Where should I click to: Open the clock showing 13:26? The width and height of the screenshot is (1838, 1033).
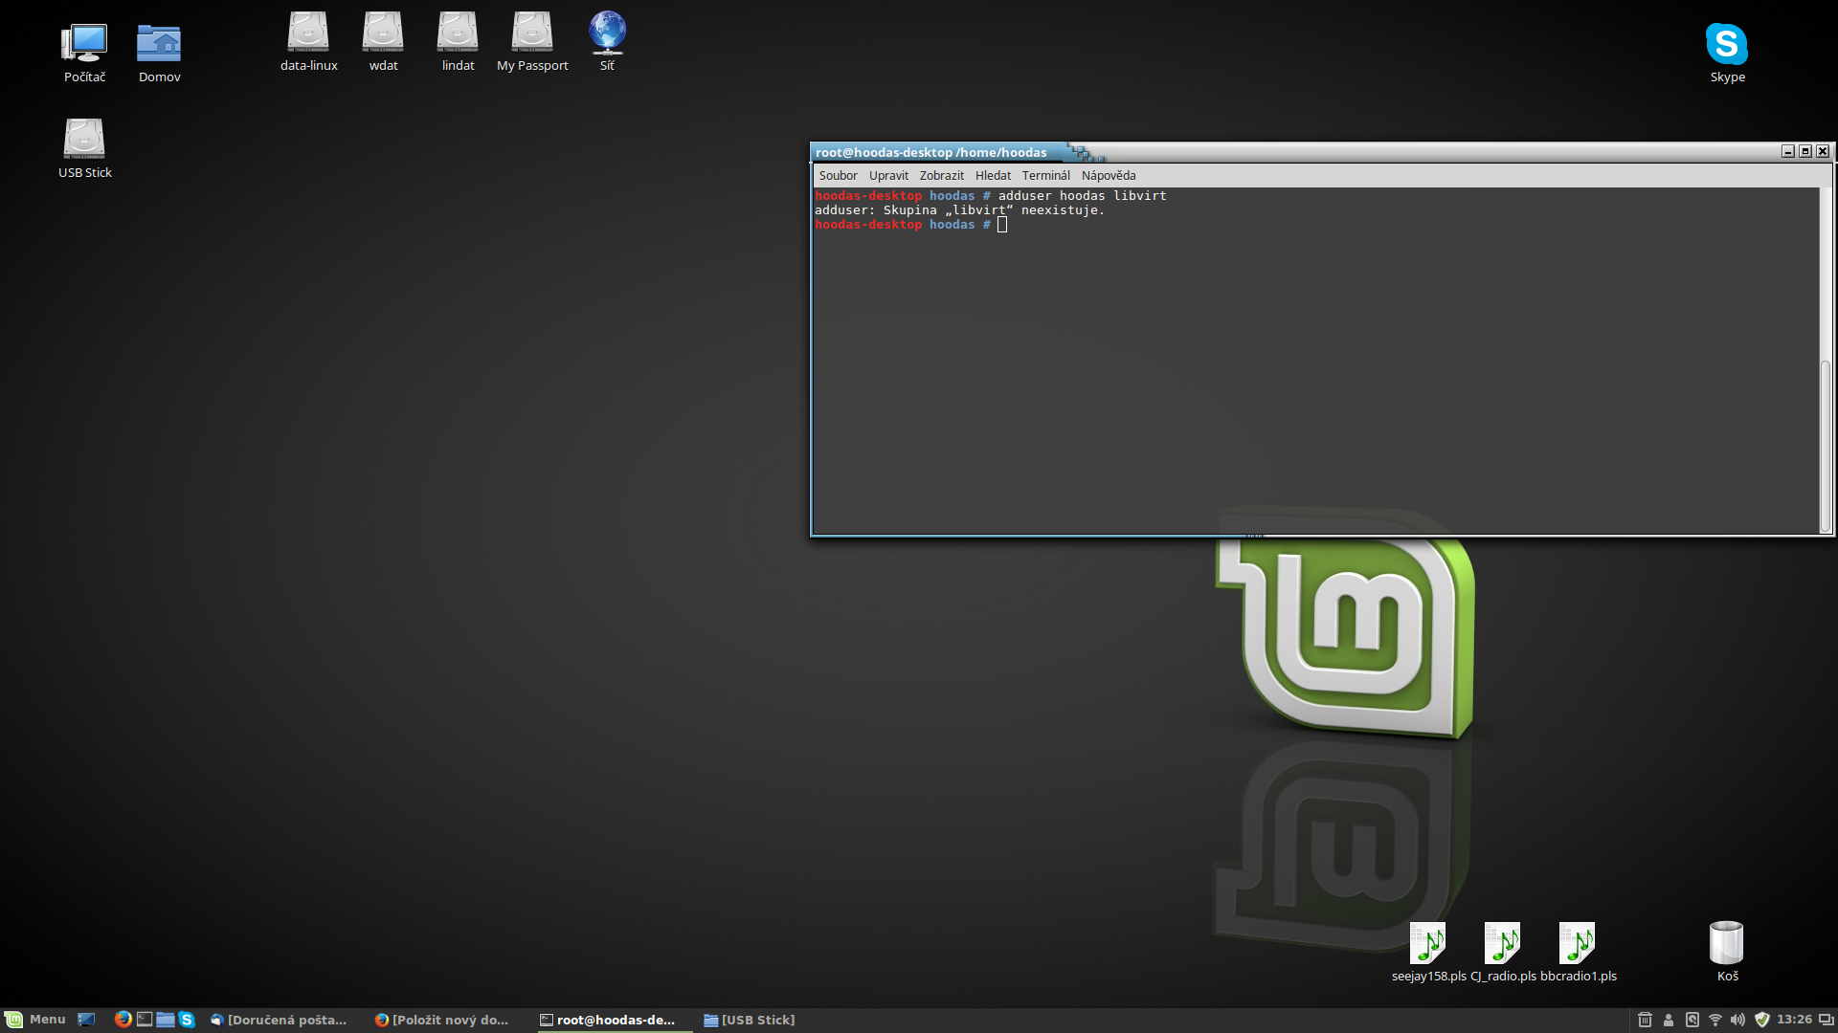point(1795,1020)
